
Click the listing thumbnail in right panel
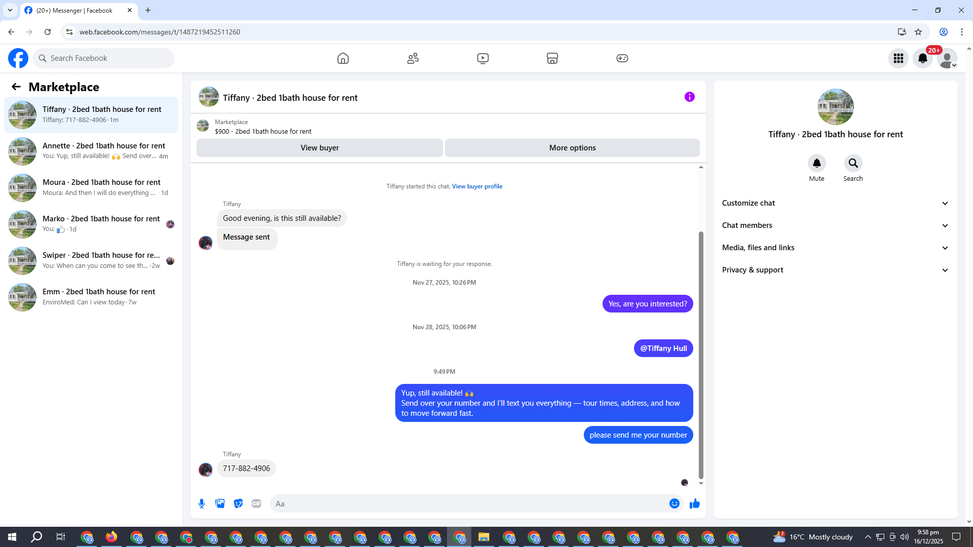click(x=835, y=107)
